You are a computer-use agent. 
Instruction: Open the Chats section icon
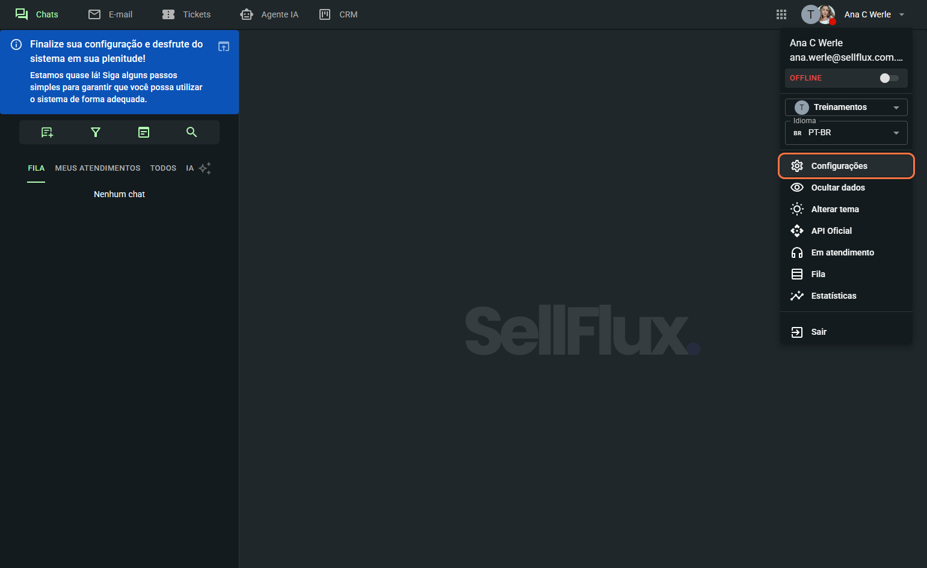pyautogui.click(x=22, y=14)
